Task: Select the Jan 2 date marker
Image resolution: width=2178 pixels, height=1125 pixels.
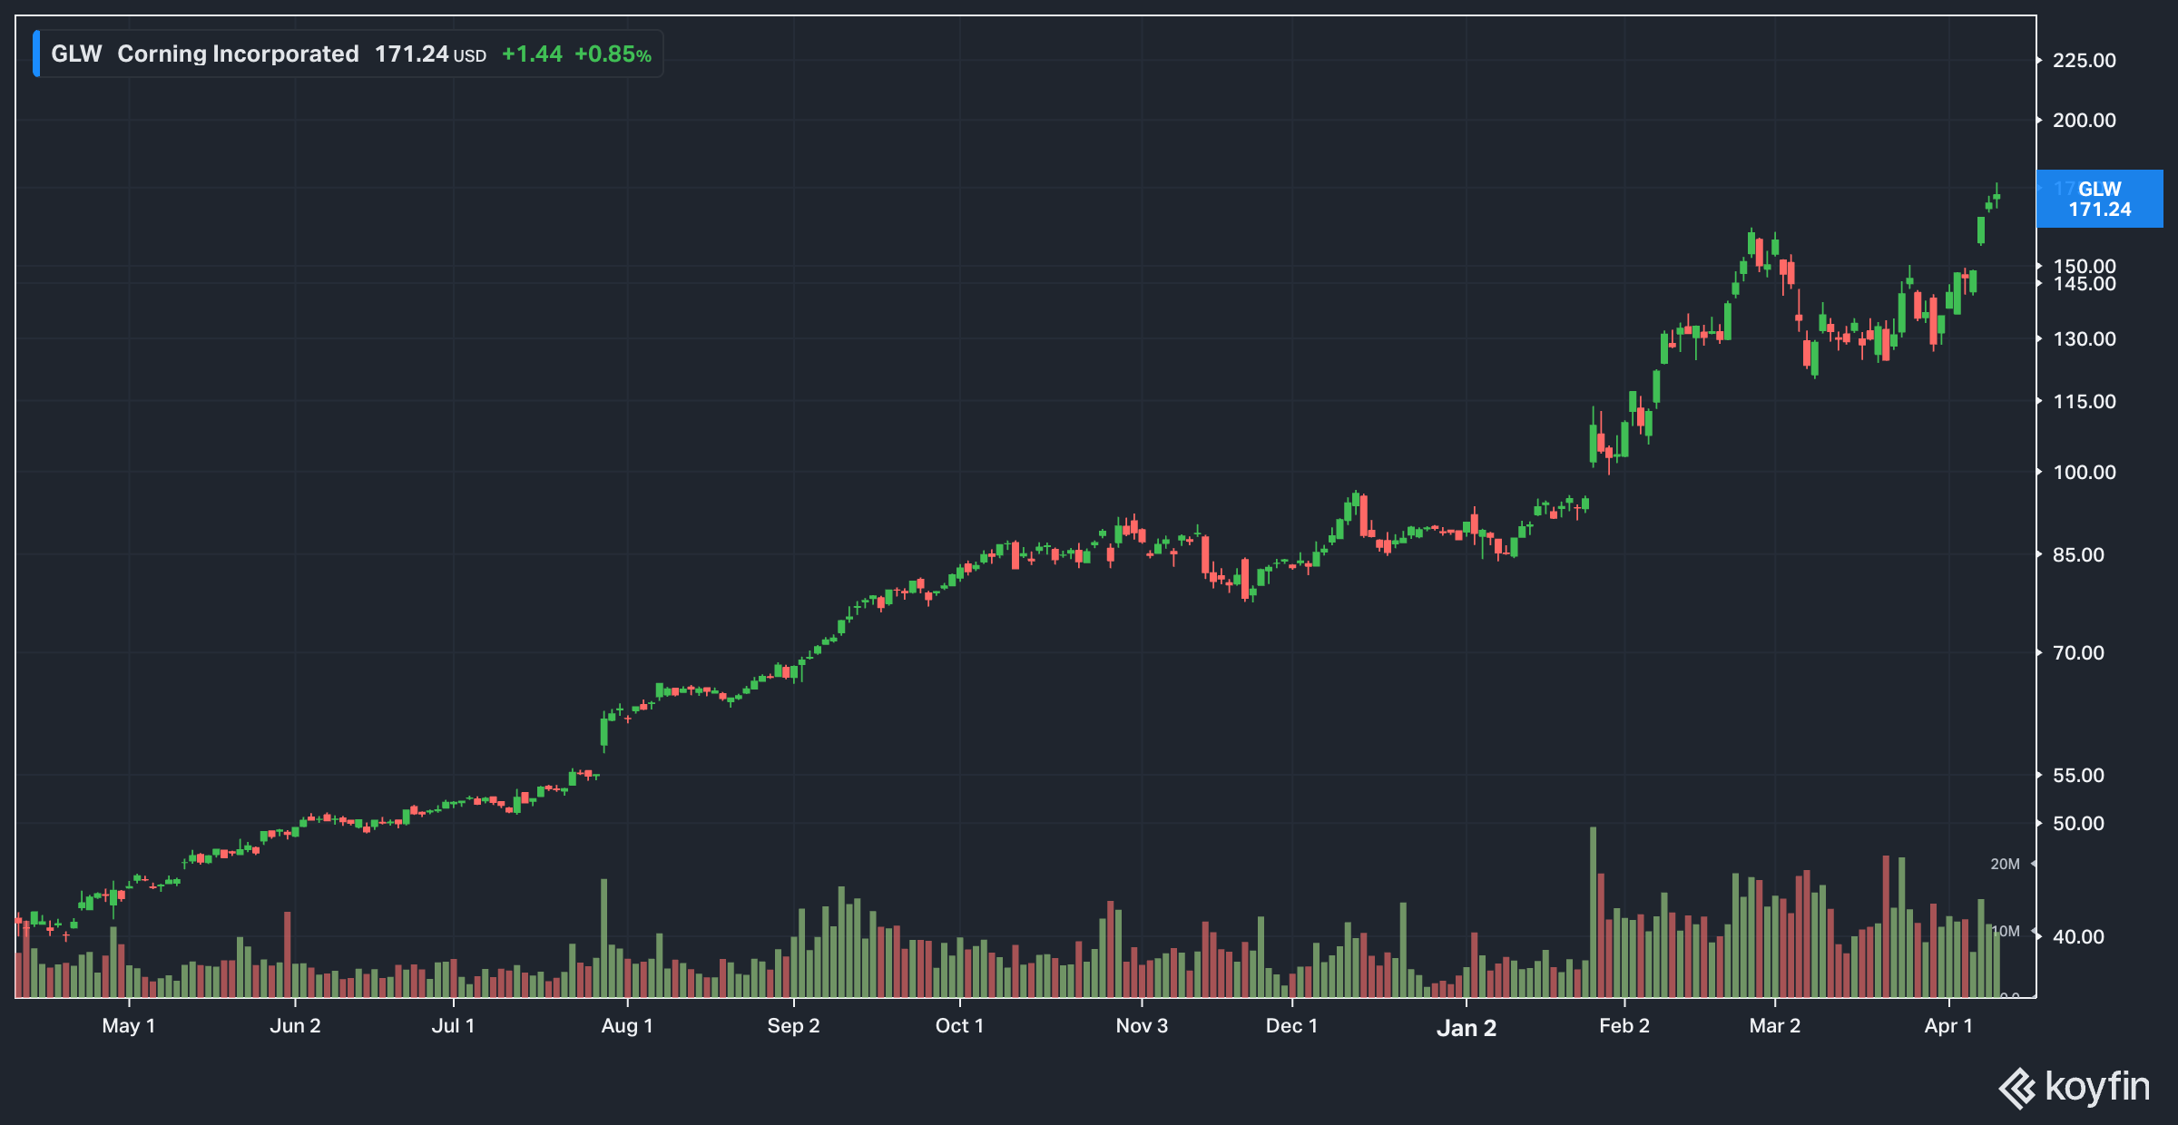Action: click(x=1466, y=1028)
